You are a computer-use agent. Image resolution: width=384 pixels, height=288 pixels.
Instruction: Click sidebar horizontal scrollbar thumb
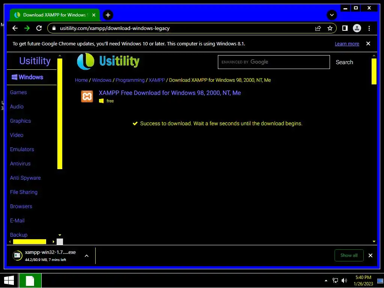(x=29, y=242)
